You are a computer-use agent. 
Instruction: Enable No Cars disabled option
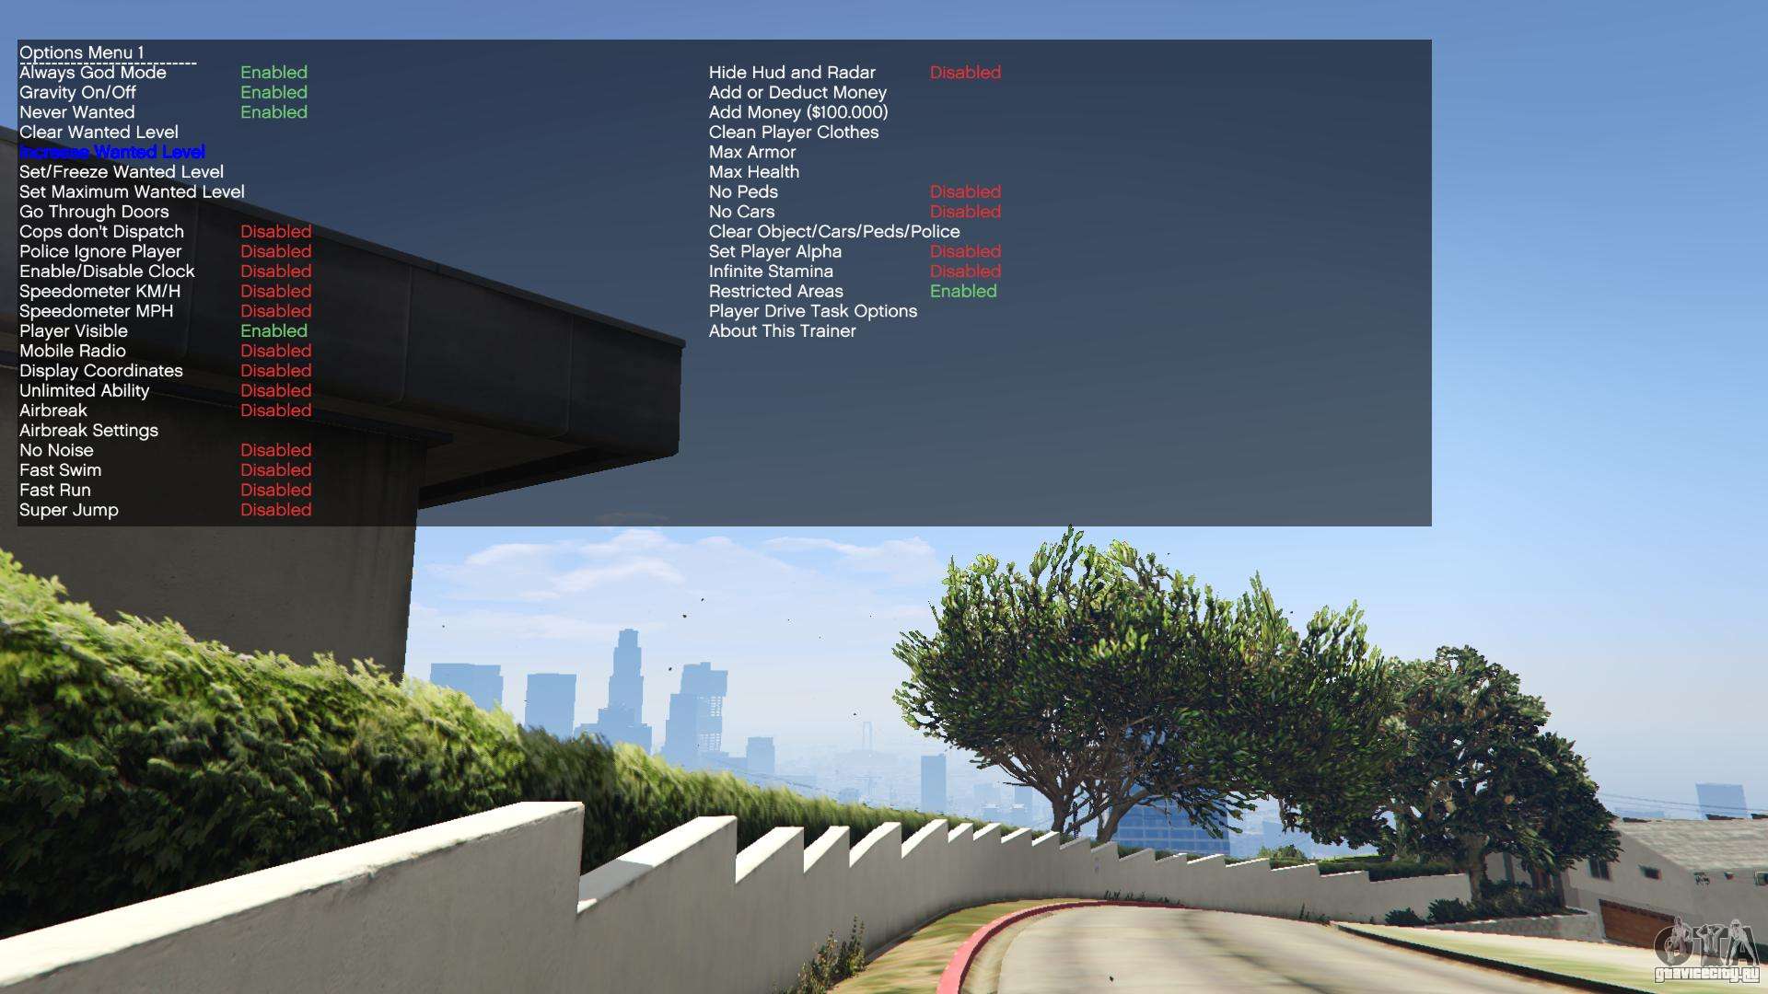(740, 213)
